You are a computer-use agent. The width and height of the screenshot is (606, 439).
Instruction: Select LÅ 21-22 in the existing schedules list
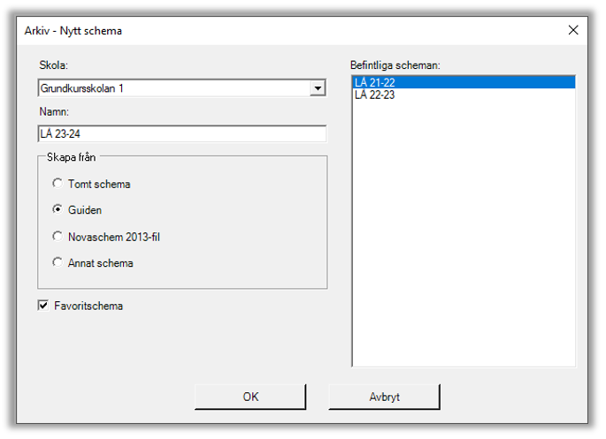pos(464,82)
